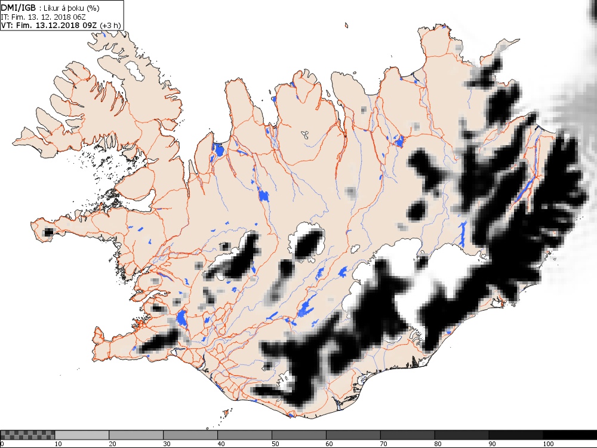
Task: Select the 50–60 dark gray legend segment
Action: click(x=299, y=435)
